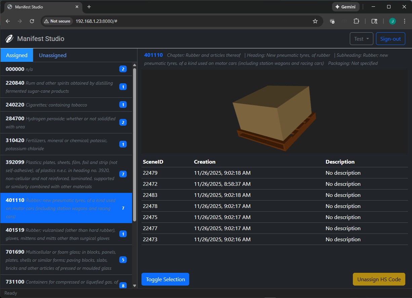Image resolution: width=412 pixels, height=298 pixels.
Task: Click the Unassign HS Code button
Action: click(x=379, y=279)
